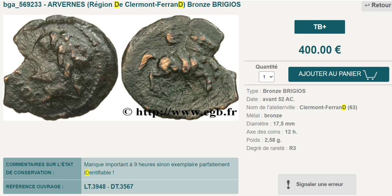The image size is (392, 196).
Task: Click the 400.00 € price
Action: pos(320,50)
